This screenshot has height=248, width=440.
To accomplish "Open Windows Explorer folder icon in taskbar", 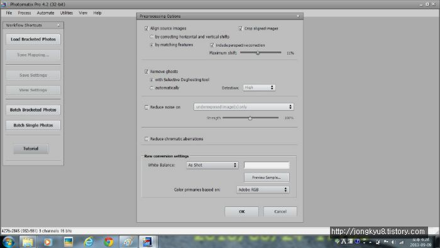I will (x=28, y=242).
